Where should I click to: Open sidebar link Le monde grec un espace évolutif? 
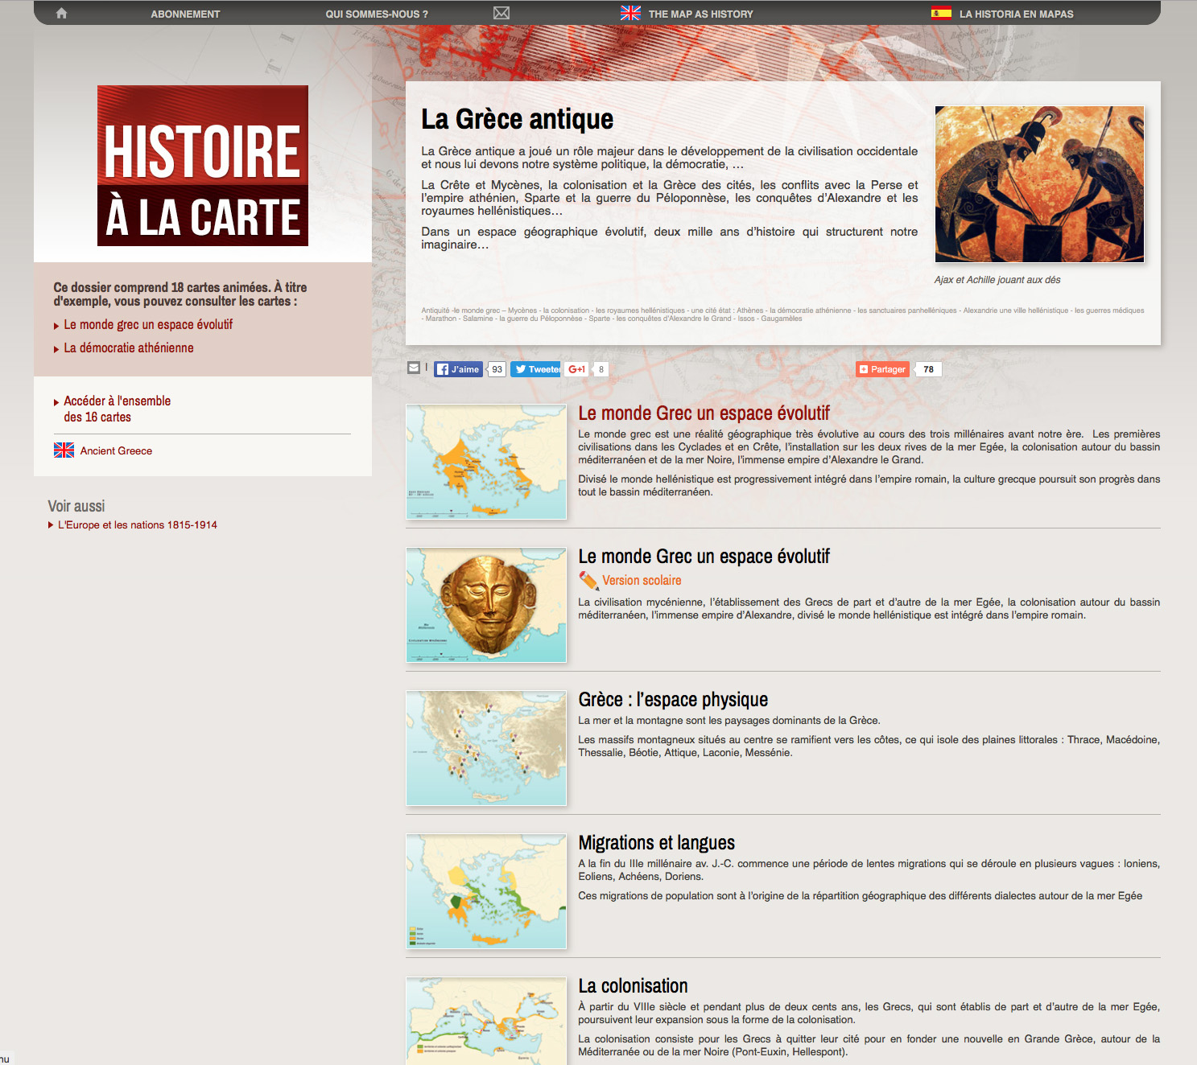click(x=148, y=325)
